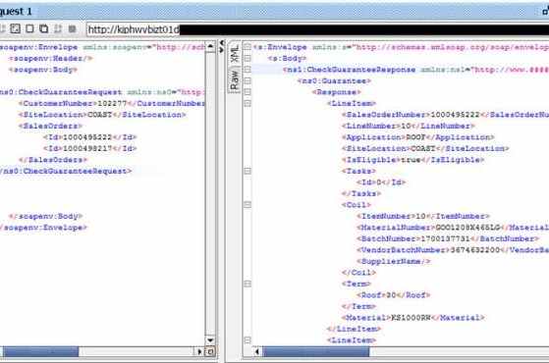Open the endpoint URL combo box
The height and width of the screenshot is (363, 549).
tap(317, 29)
